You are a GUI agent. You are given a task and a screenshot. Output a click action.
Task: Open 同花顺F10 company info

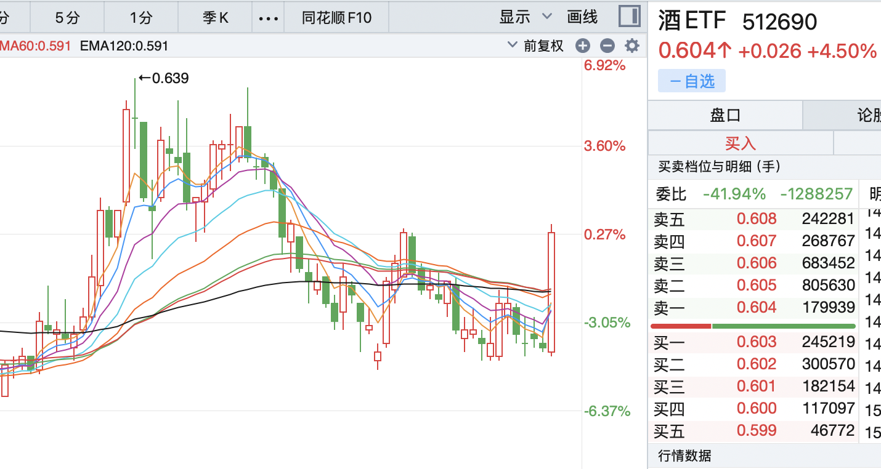coord(336,18)
